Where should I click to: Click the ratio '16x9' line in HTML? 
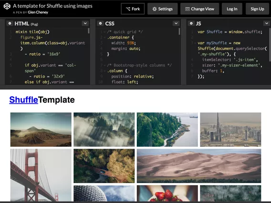click(x=42, y=54)
